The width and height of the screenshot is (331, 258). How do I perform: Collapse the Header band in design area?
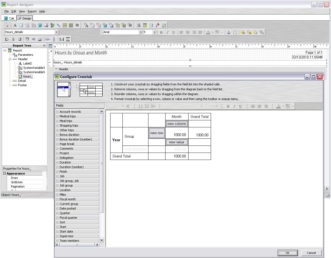pos(56,69)
